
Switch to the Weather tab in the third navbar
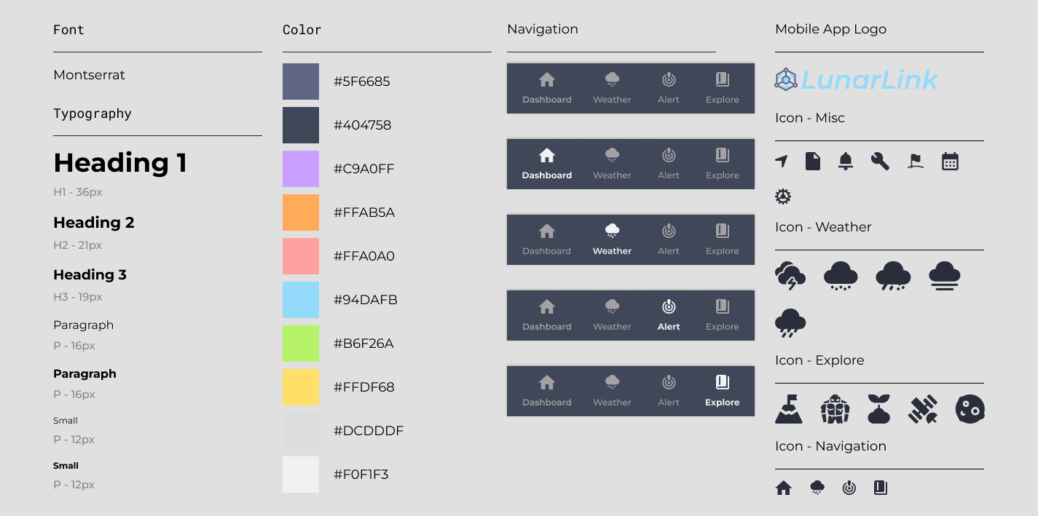[612, 239]
